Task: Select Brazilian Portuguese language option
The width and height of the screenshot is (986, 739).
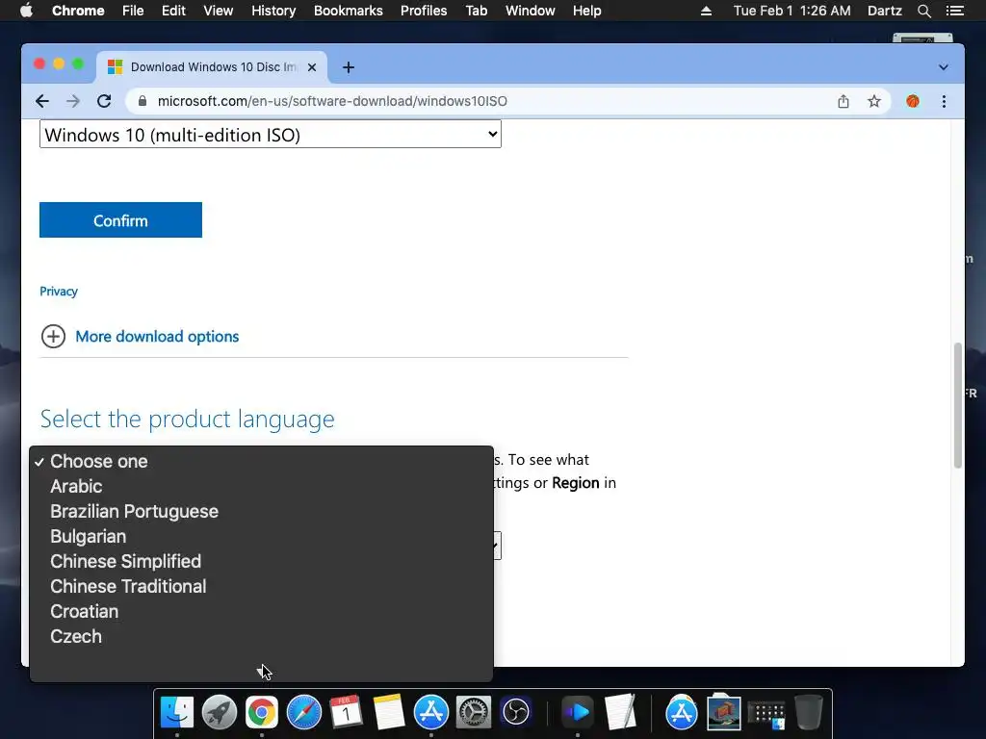Action: point(262,512)
